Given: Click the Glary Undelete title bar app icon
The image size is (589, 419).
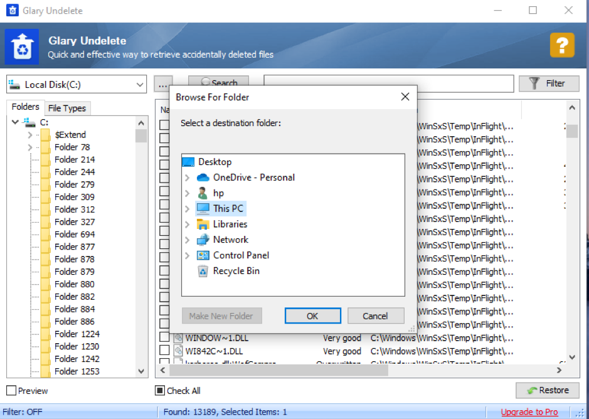Looking at the screenshot, I should pyautogui.click(x=13, y=10).
